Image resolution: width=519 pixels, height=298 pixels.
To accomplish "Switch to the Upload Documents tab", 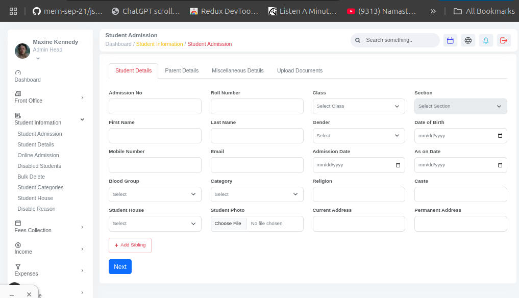I will (300, 71).
